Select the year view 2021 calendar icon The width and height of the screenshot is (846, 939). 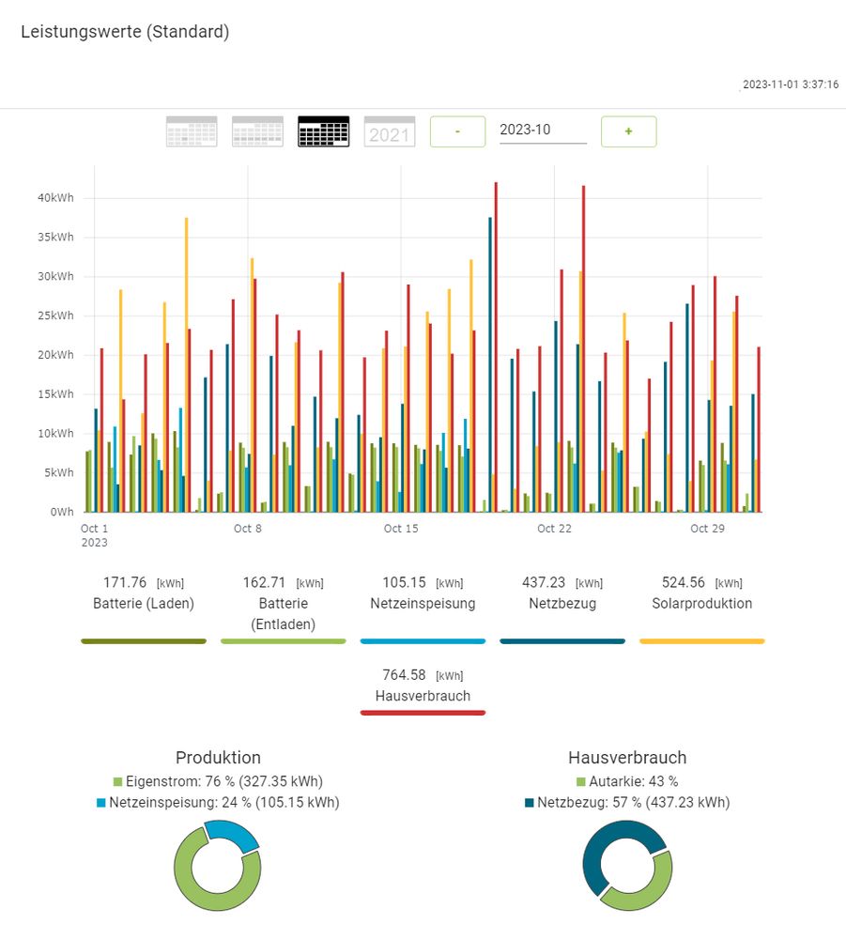[x=389, y=131]
